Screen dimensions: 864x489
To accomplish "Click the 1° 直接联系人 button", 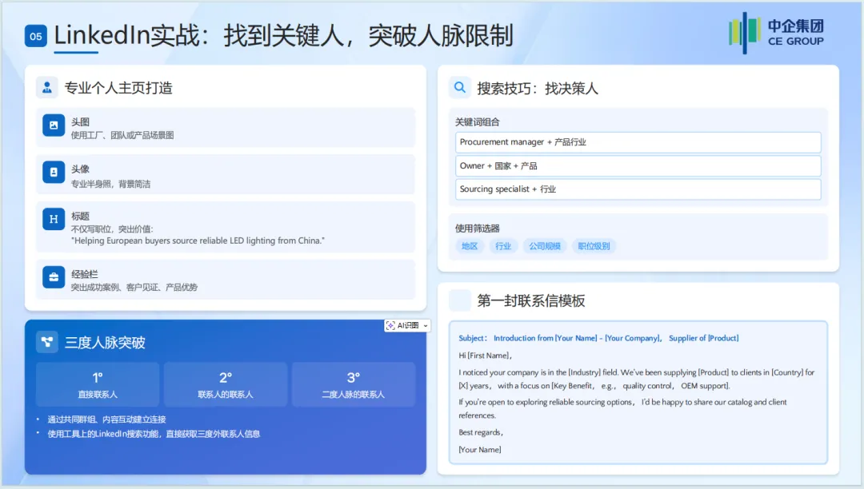I will click(97, 384).
